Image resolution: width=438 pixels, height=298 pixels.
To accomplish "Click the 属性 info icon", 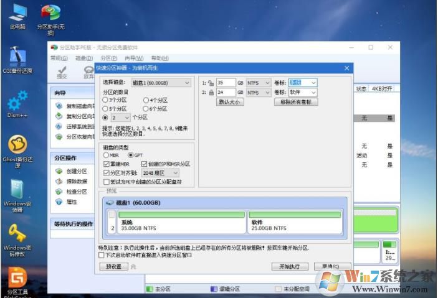I will click(x=59, y=202).
